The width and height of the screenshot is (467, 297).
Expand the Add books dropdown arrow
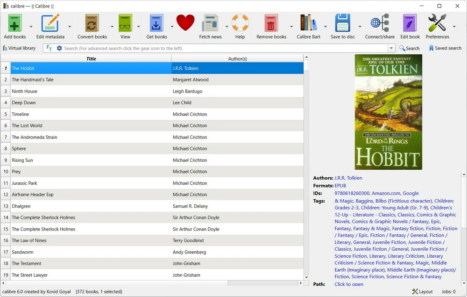[x=31, y=27]
